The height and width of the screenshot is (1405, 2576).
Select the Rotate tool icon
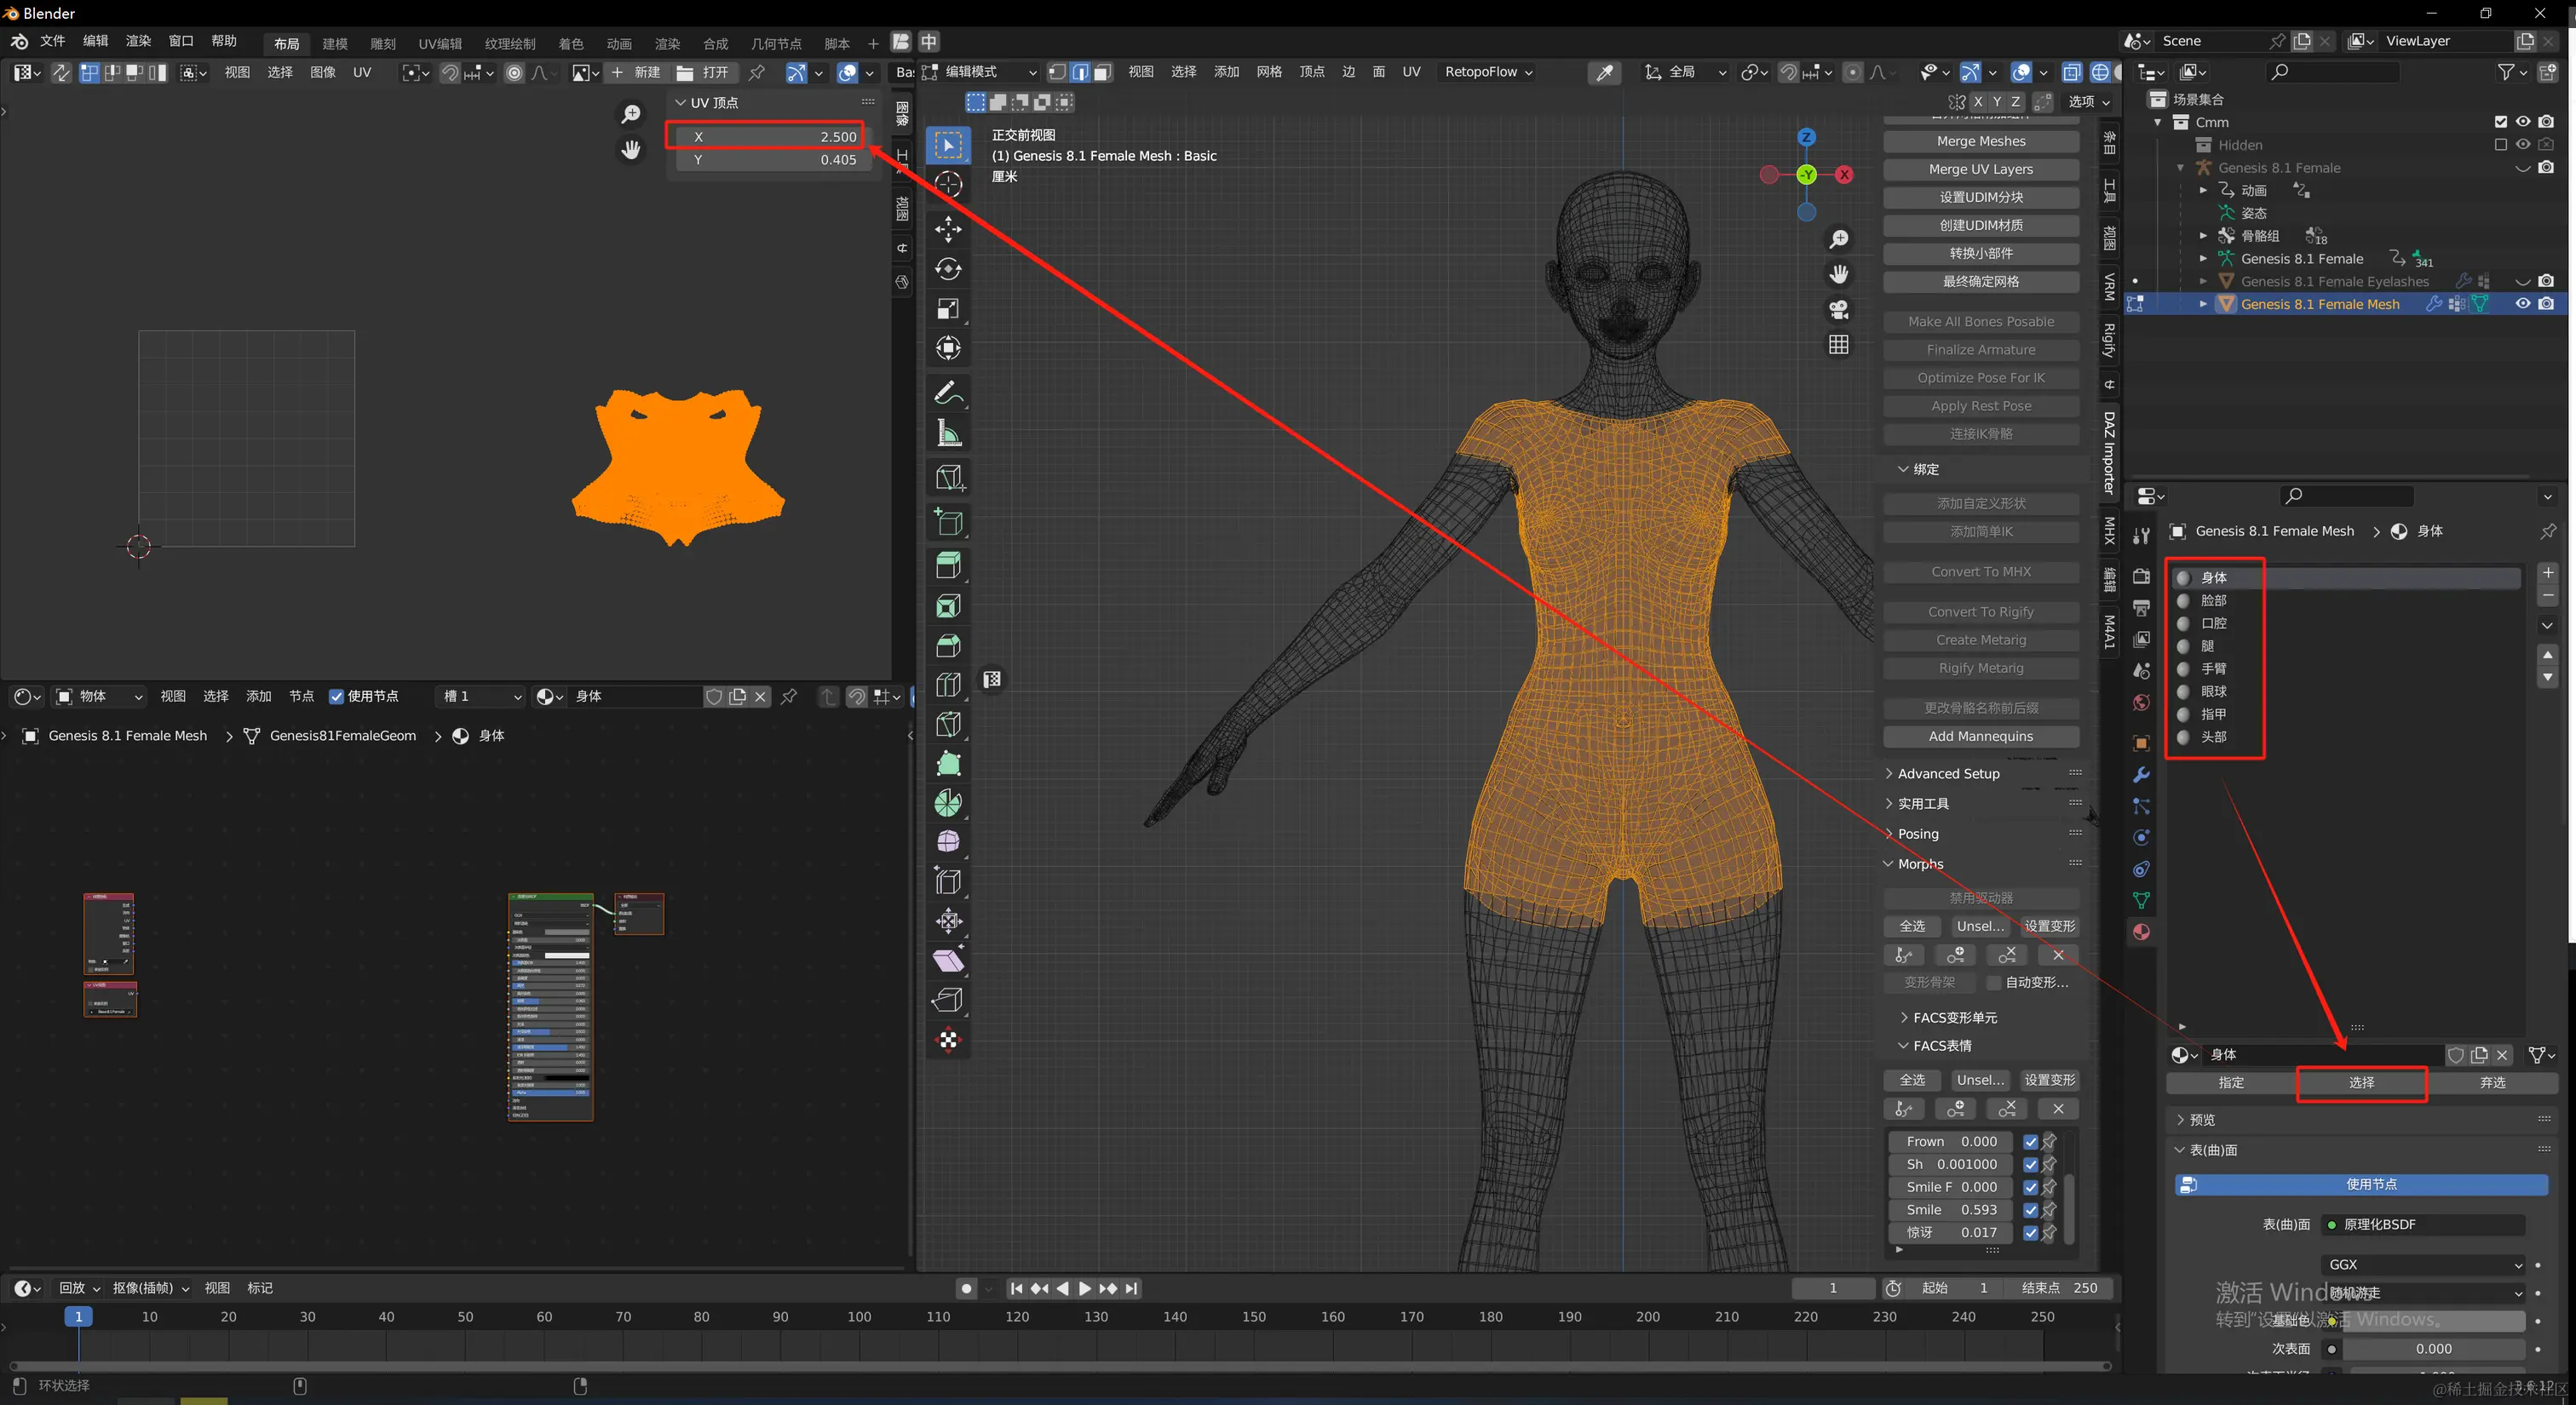point(948,269)
